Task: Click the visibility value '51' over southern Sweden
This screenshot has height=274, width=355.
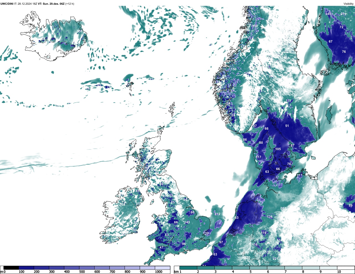Action: [287, 126]
